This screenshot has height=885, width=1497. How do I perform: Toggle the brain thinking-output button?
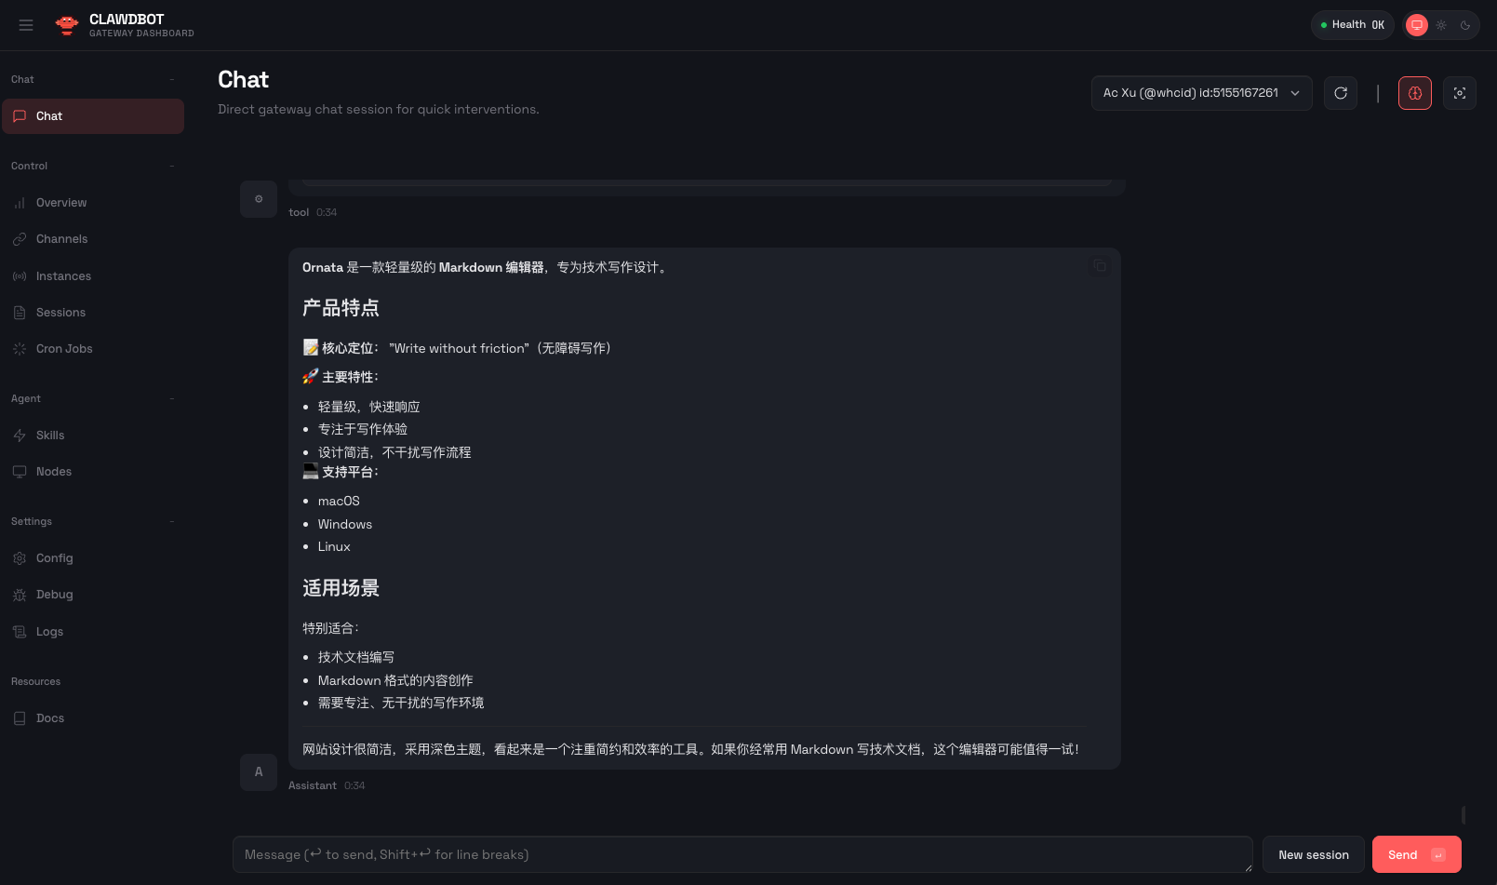click(1414, 93)
